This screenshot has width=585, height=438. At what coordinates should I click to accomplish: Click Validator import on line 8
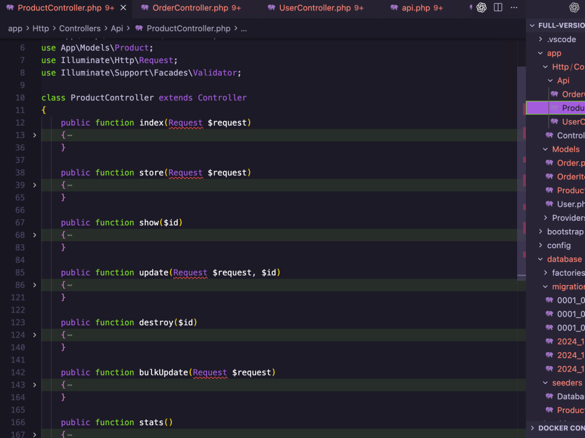215,72
